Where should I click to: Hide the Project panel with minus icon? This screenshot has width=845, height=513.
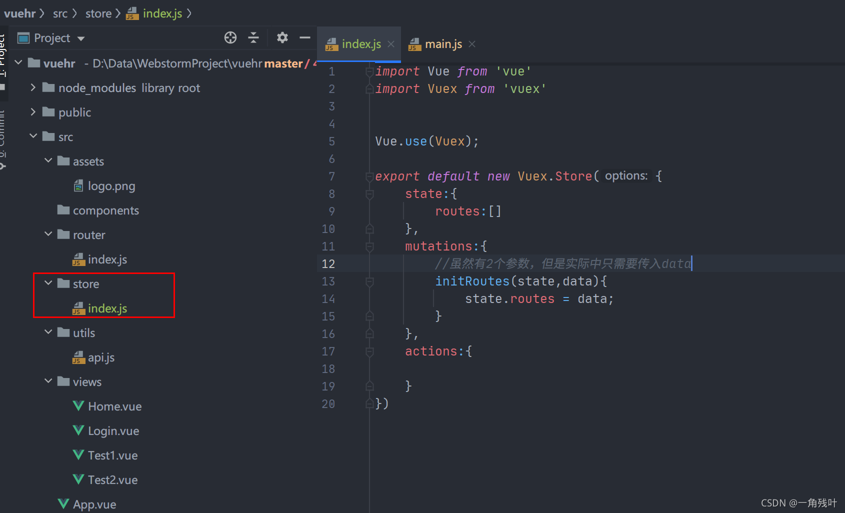pyautogui.click(x=305, y=37)
